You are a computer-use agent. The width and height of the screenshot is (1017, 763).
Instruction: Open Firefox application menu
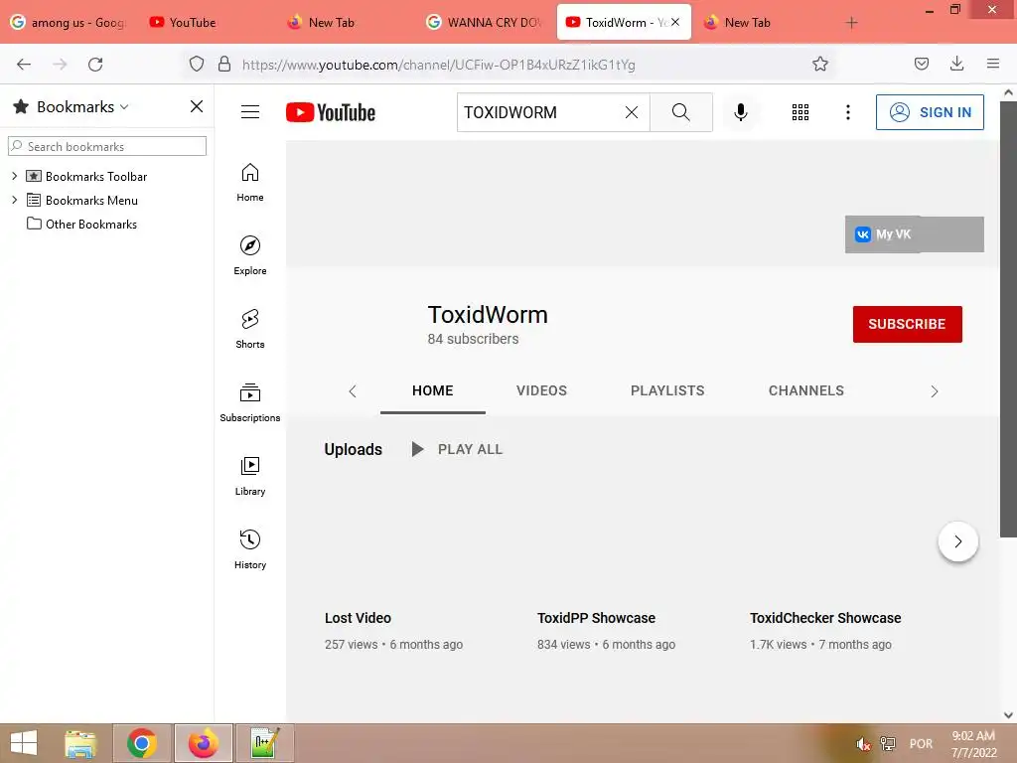[x=992, y=64]
